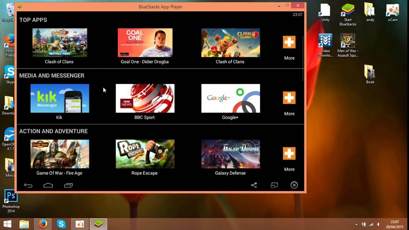The width and height of the screenshot is (409, 230).
Task: Select the Video Downloader desktop shortcut
Action: (x=325, y=46)
